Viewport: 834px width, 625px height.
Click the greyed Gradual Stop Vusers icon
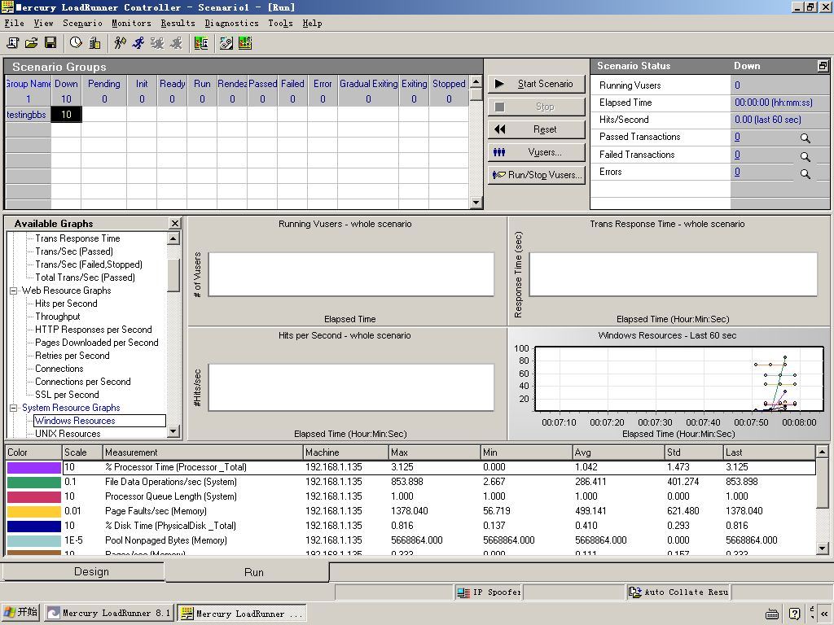coord(157,43)
